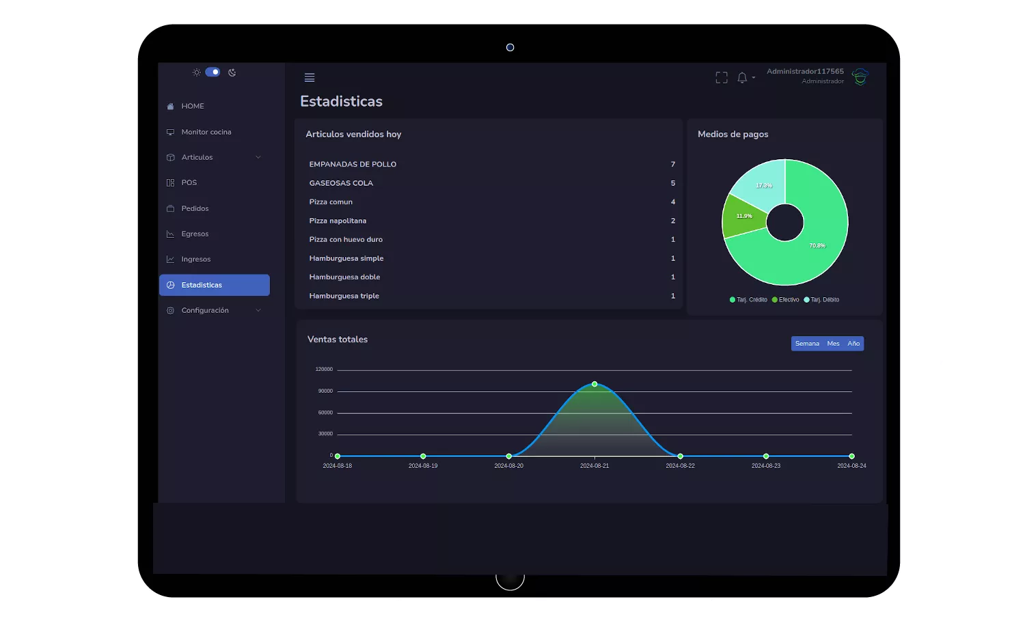Hide the Tarj. Débito legend series
Image resolution: width=1025 pixels, height=621 pixels.
tap(822, 300)
